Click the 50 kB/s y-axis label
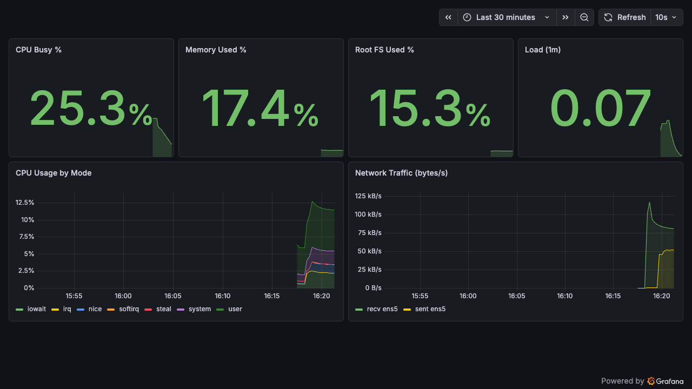The width and height of the screenshot is (692, 389). (370, 251)
